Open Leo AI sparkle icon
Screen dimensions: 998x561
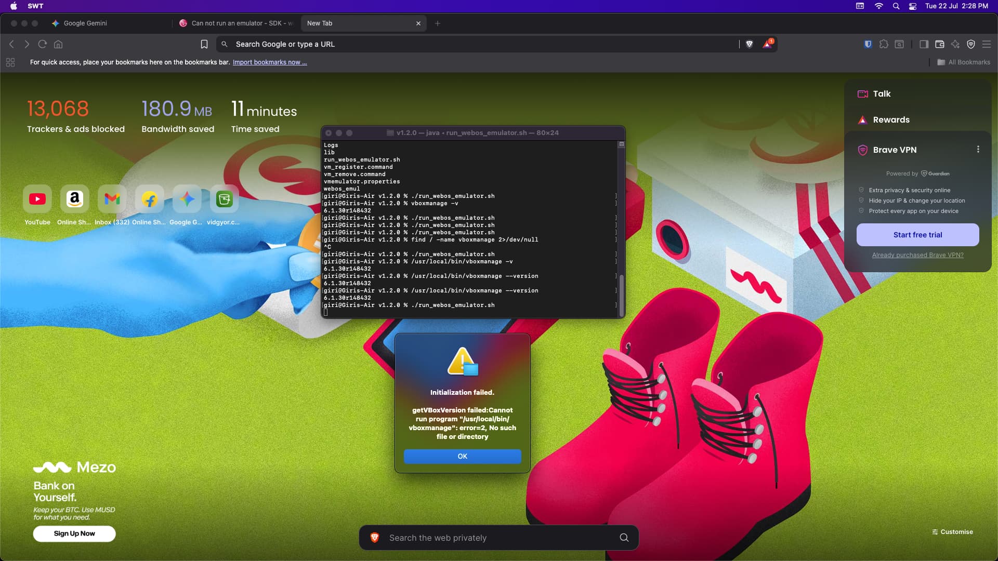[x=955, y=44]
